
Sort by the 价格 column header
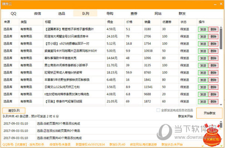[129, 22]
